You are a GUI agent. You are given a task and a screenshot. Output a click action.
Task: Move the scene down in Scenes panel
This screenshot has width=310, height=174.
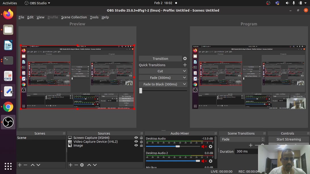pyautogui.click(x=38, y=165)
